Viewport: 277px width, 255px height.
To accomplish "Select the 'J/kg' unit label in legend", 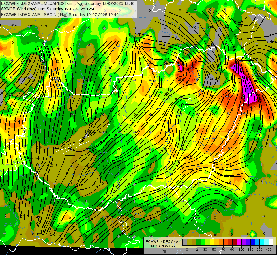I will 163,250.
